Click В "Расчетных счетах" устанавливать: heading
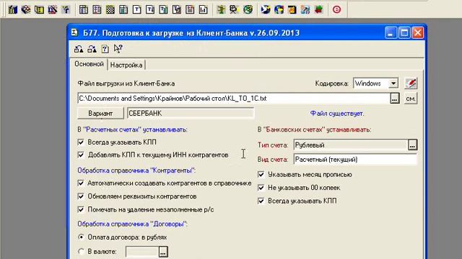462x259 pixels. click(132, 129)
